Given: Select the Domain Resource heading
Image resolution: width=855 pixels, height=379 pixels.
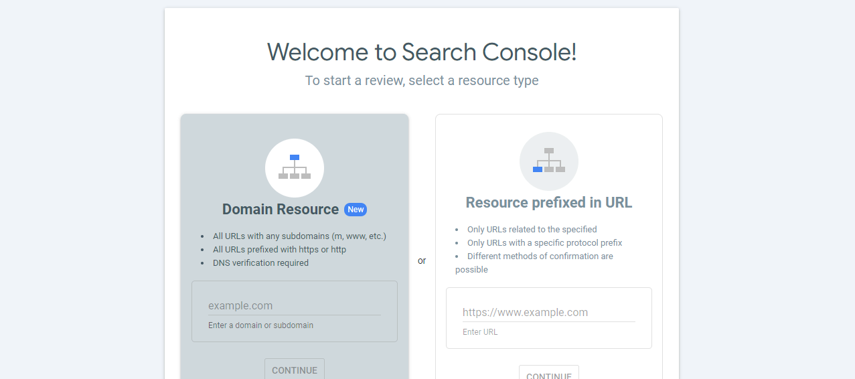Looking at the screenshot, I should (x=281, y=210).
